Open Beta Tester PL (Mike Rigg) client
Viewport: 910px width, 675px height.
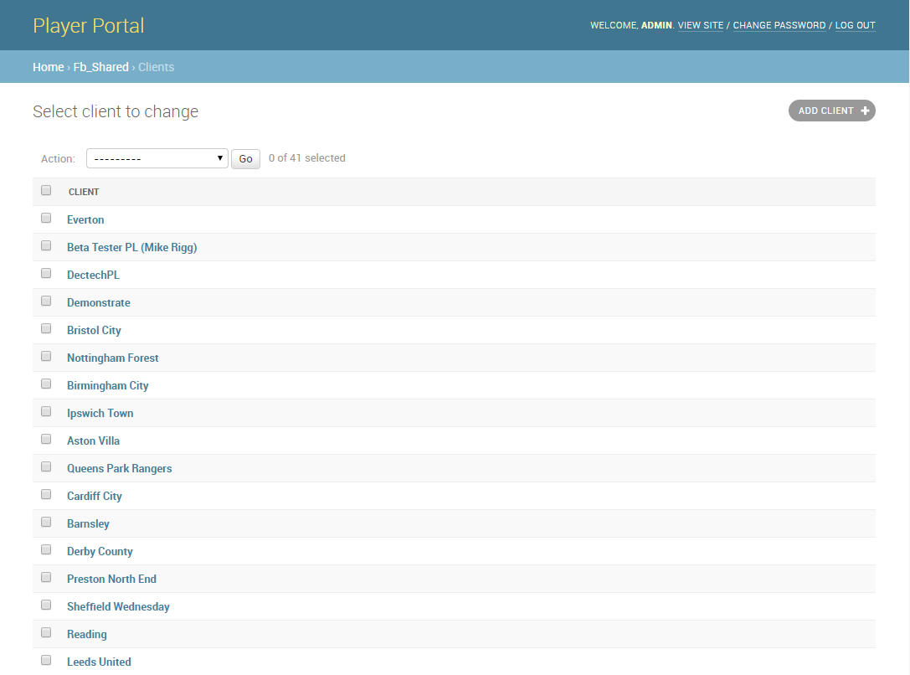click(x=131, y=248)
